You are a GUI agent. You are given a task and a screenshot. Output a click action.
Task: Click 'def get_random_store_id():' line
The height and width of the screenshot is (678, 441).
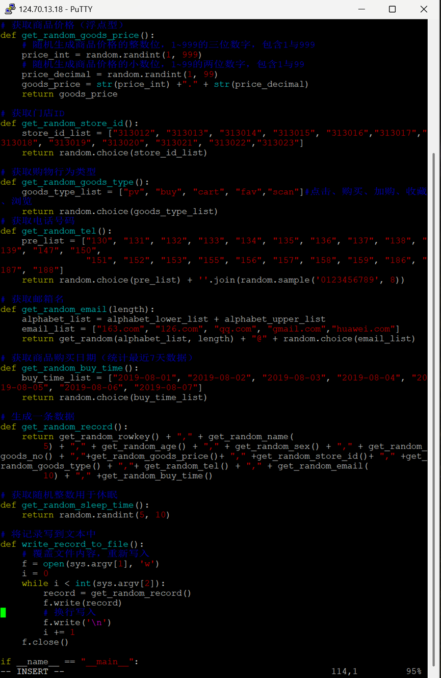coord(70,123)
